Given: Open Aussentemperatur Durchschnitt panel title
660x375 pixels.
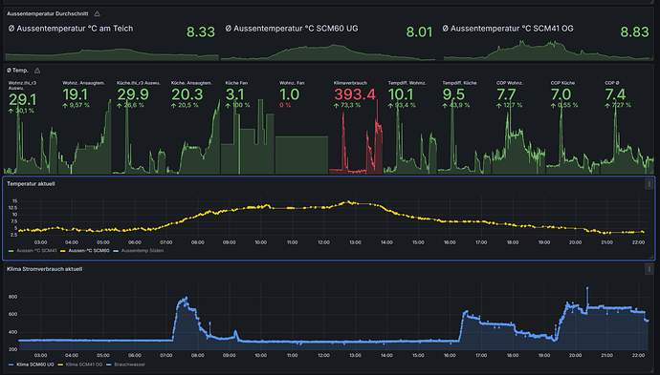Looking at the screenshot, I should (x=48, y=14).
